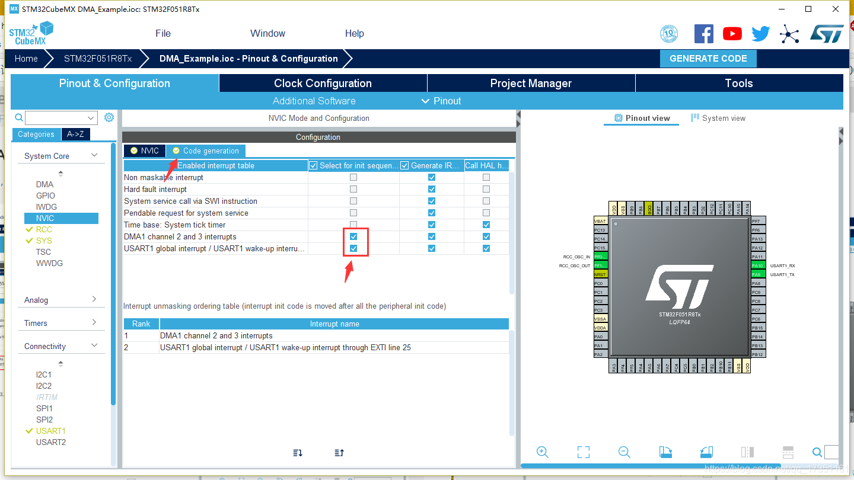Open the Window menu
The image size is (854, 480).
(267, 33)
